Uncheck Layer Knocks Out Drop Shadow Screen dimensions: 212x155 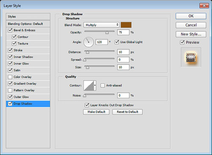[x=87, y=105]
